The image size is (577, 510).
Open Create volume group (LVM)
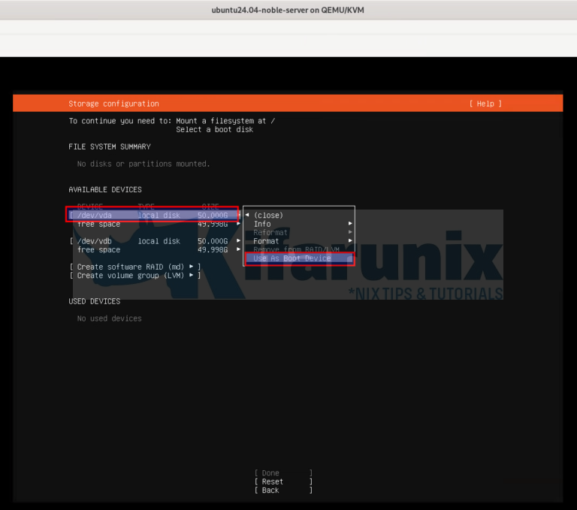point(135,276)
